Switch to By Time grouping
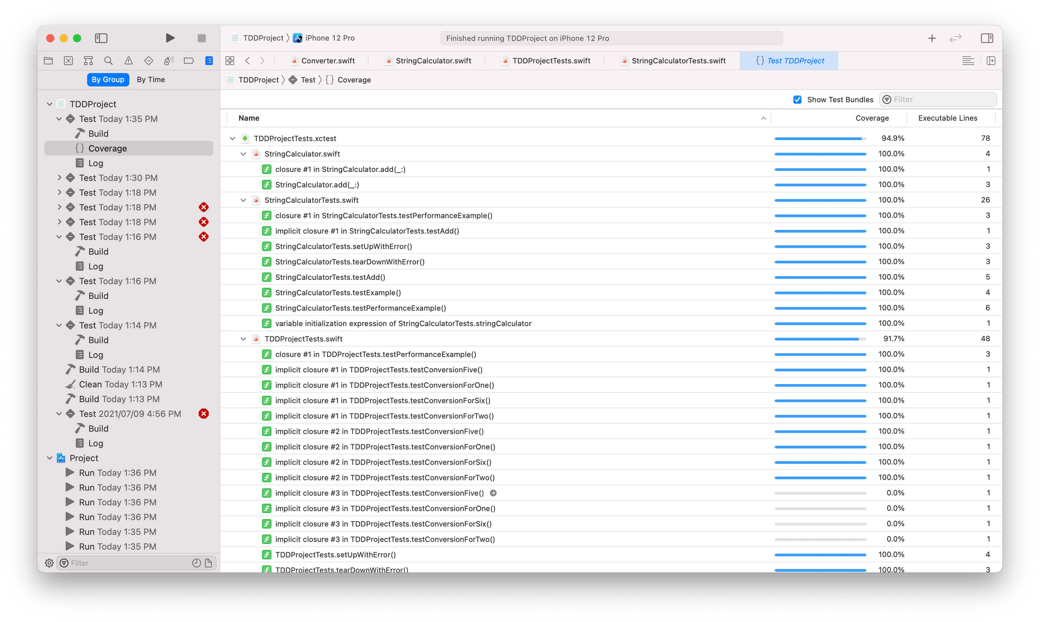The height and width of the screenshot is (622, 1040). [x=151, y=80]
